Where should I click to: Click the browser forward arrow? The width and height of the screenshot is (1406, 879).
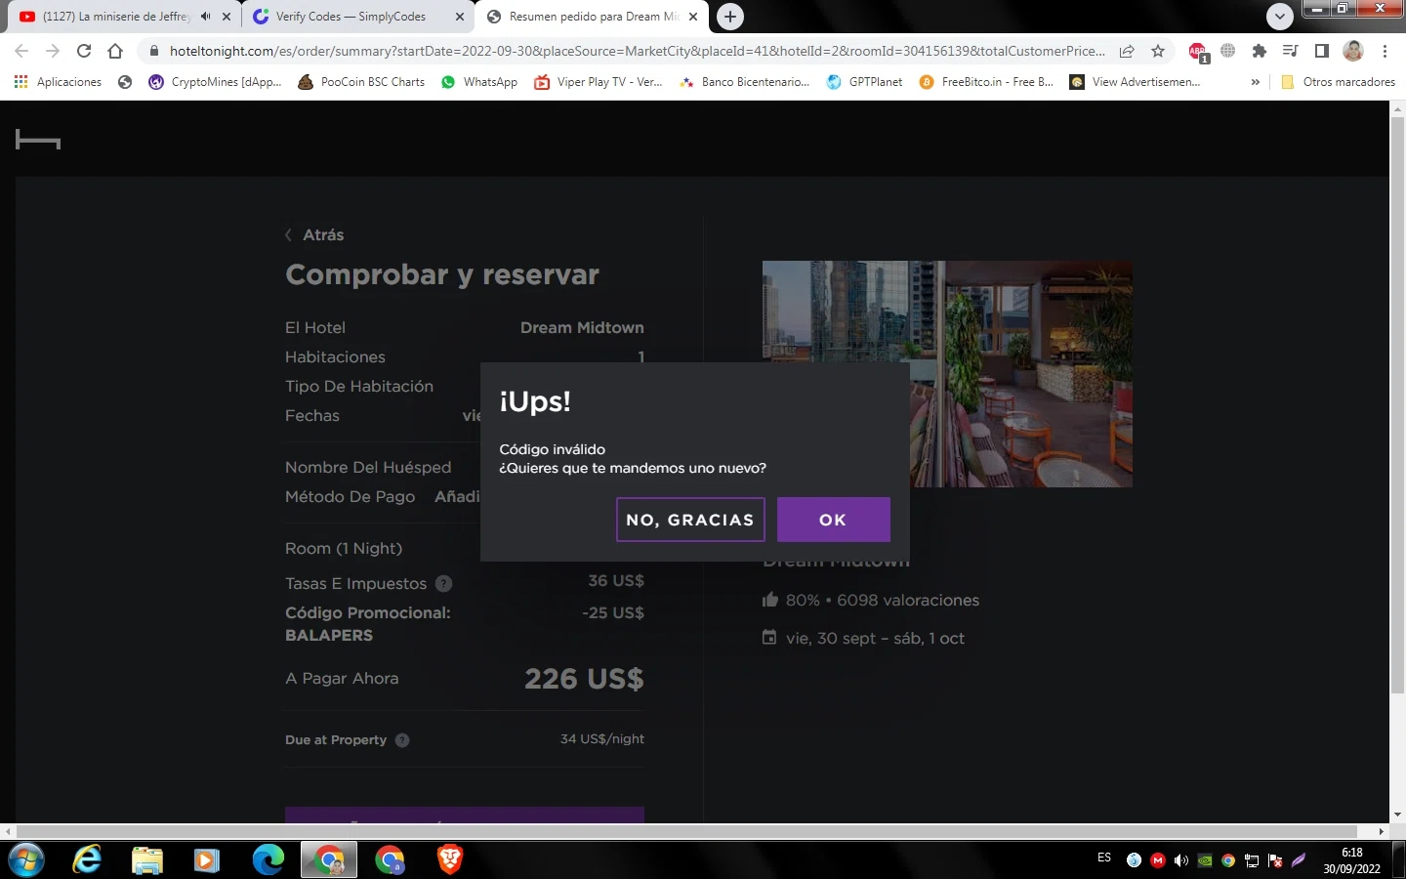[x=53, y=51]
